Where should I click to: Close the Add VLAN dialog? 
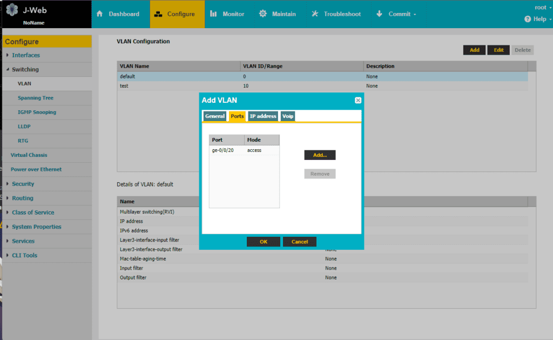(358, 100)
